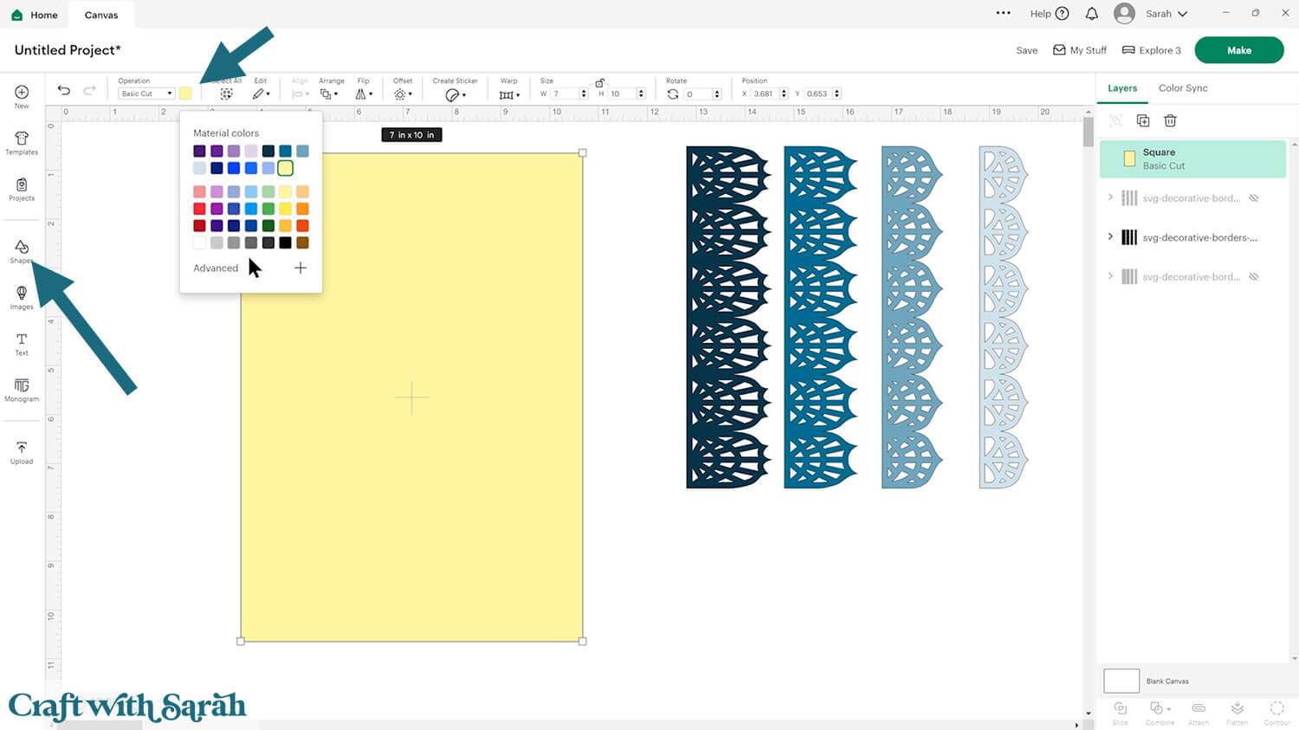Open the notifications bell
Viewport: 1299px width, 730px height.
[1092, 14]
